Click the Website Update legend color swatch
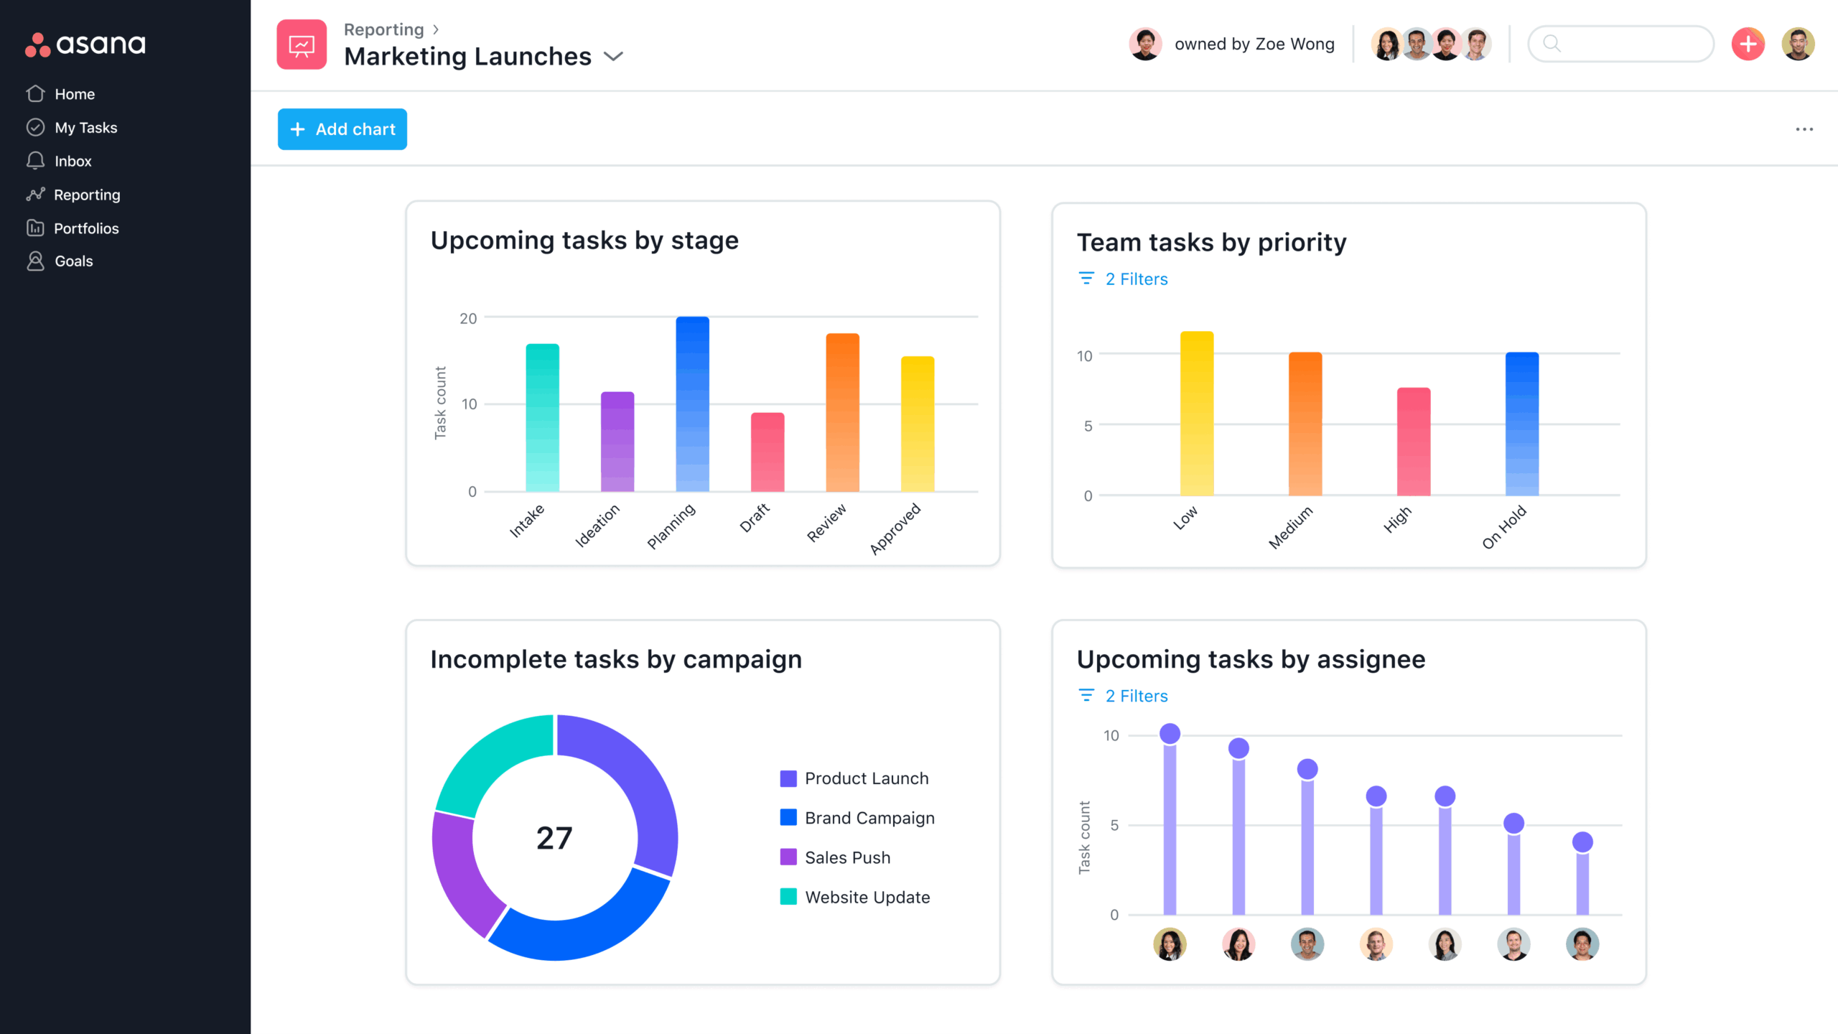 coord(788,897)
